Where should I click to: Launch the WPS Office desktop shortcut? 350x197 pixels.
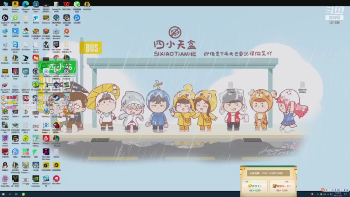(x=66, y=4)
